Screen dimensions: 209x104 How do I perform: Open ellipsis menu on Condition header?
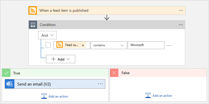tap(181, 25)
